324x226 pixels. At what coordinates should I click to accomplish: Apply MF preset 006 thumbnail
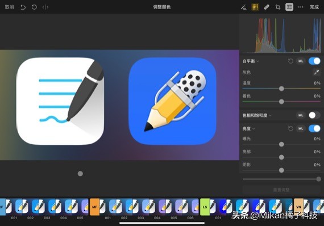190,207
